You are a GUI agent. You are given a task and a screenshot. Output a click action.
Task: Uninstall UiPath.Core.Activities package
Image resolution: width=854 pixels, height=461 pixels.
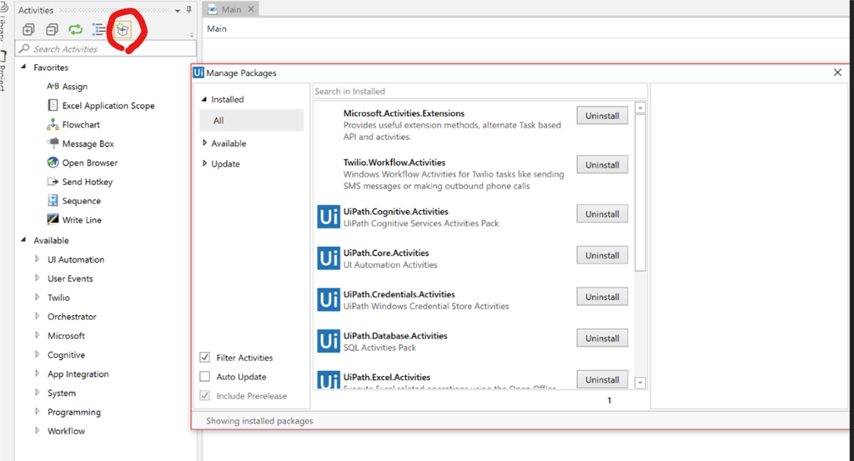click(602, 255)
